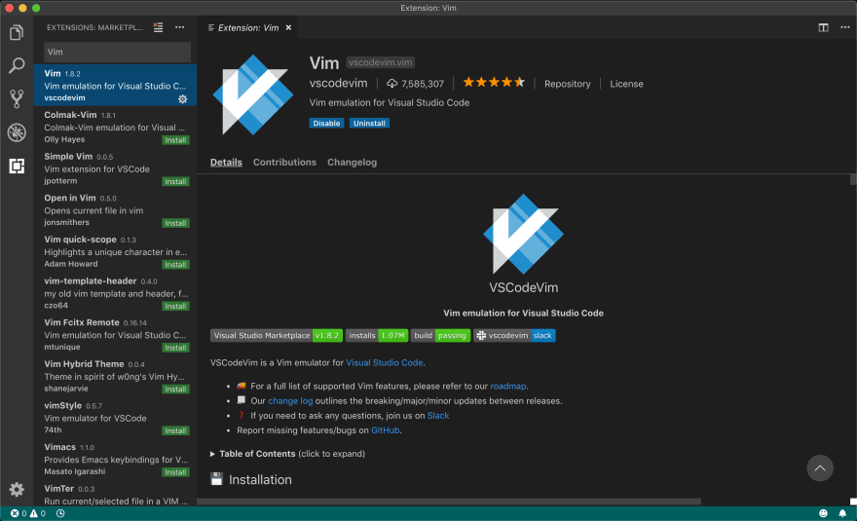Open the Repository link
This screenshot has width=857, height=521.
(568, 84)
